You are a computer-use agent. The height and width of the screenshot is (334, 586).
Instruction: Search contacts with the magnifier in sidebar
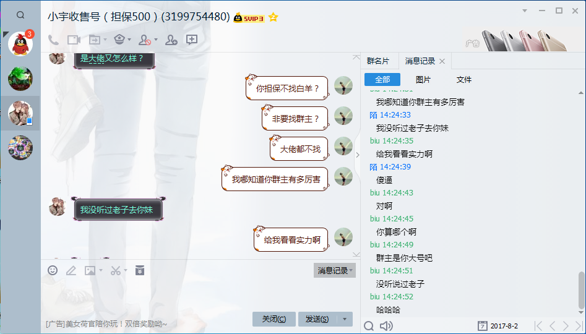click(20, 15)
